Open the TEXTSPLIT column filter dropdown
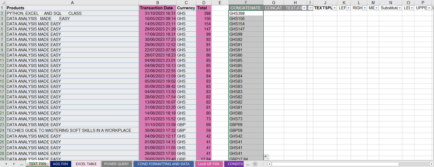This screenshot has width=434, height=167. (334, 8)
